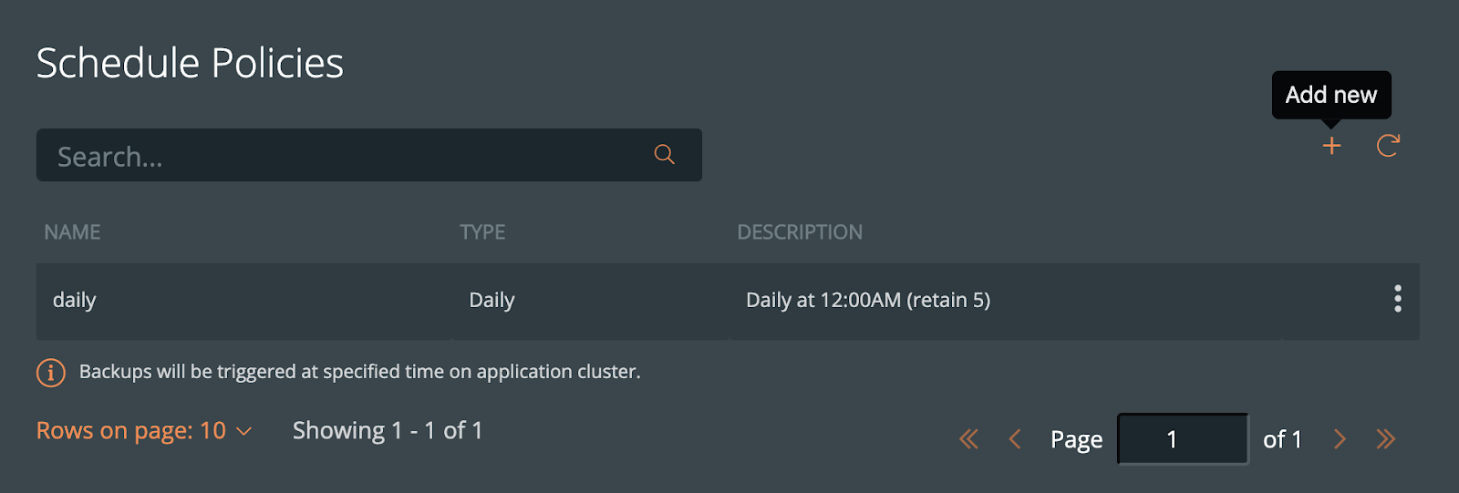Click the DESCRIPTION column header

point(800,232)
